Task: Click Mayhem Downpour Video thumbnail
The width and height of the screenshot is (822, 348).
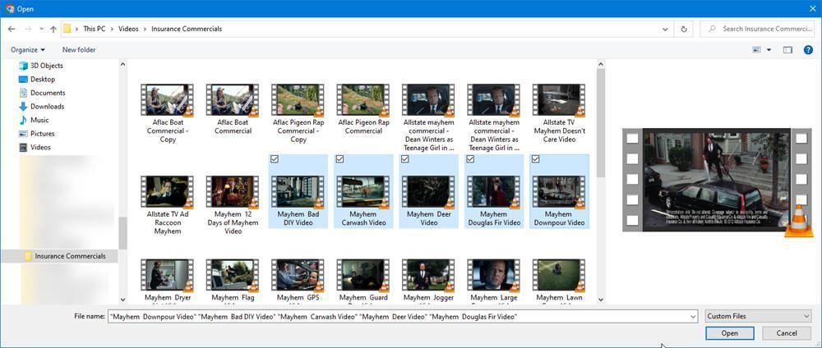Action: 559,192
